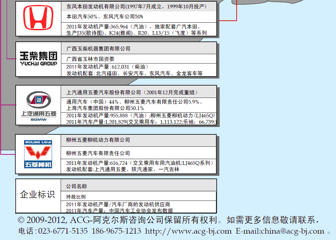This screenshot has height=240, width=336.
Task: Click the phone number 023-6771-5135
Action: pyautogui.click(x=63, y=231)
